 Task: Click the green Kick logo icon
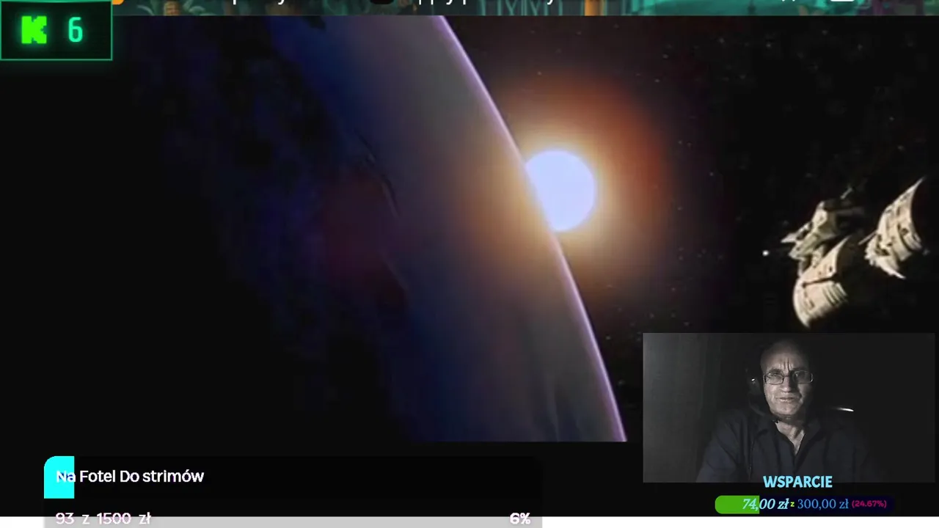[34, 31]
